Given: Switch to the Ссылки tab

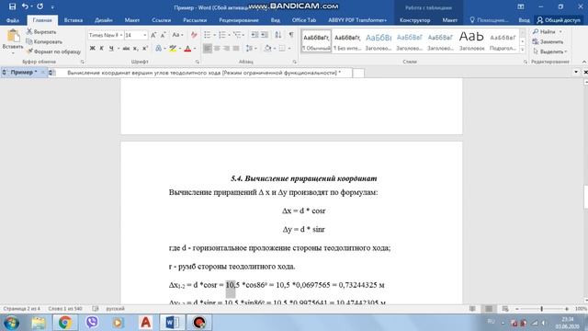Looking at the screenshot, I should point(162,20).
